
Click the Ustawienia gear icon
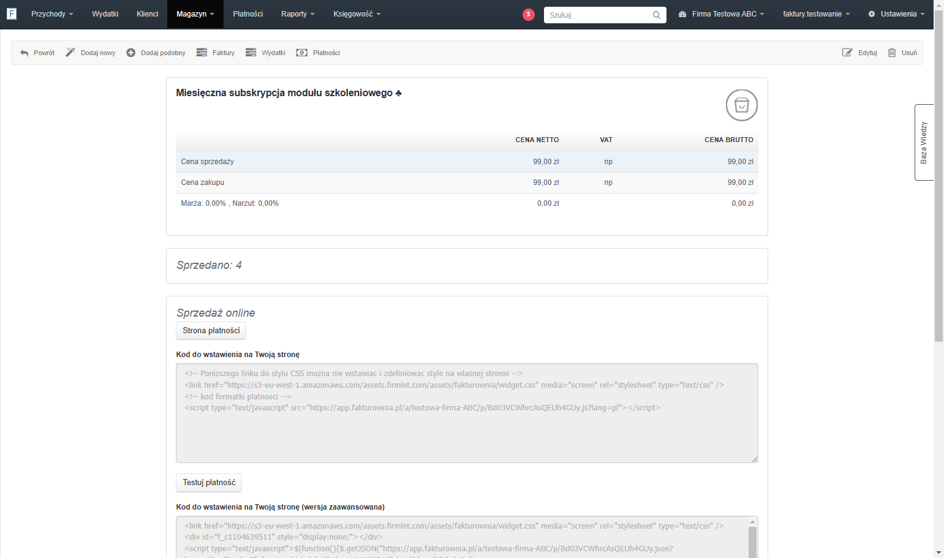tap(872, 14)
